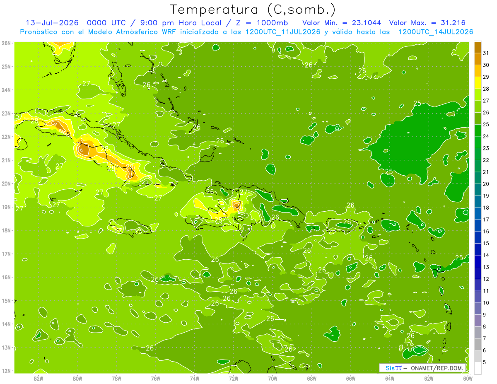Click the 20N latitude axis label

[x=6, y=184]
